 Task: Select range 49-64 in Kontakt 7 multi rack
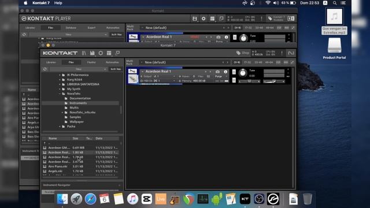point(269,62)
